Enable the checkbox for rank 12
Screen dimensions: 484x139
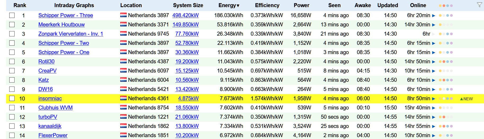point(12,117)
